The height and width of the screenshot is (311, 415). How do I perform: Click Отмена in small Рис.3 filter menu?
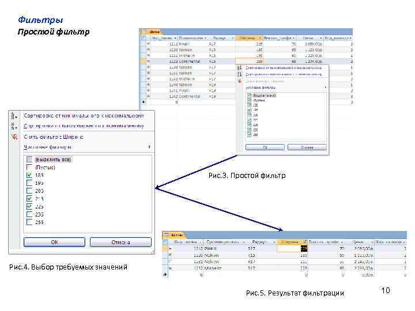[x=307, y=147]
